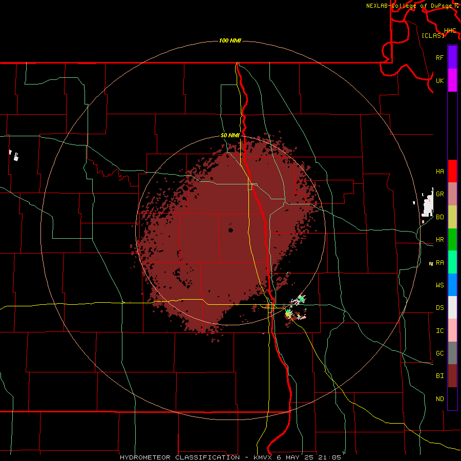Click the HR dark green legend swatch
The width and height of the screenshot is (461, 461).
(x=452, y=240)
